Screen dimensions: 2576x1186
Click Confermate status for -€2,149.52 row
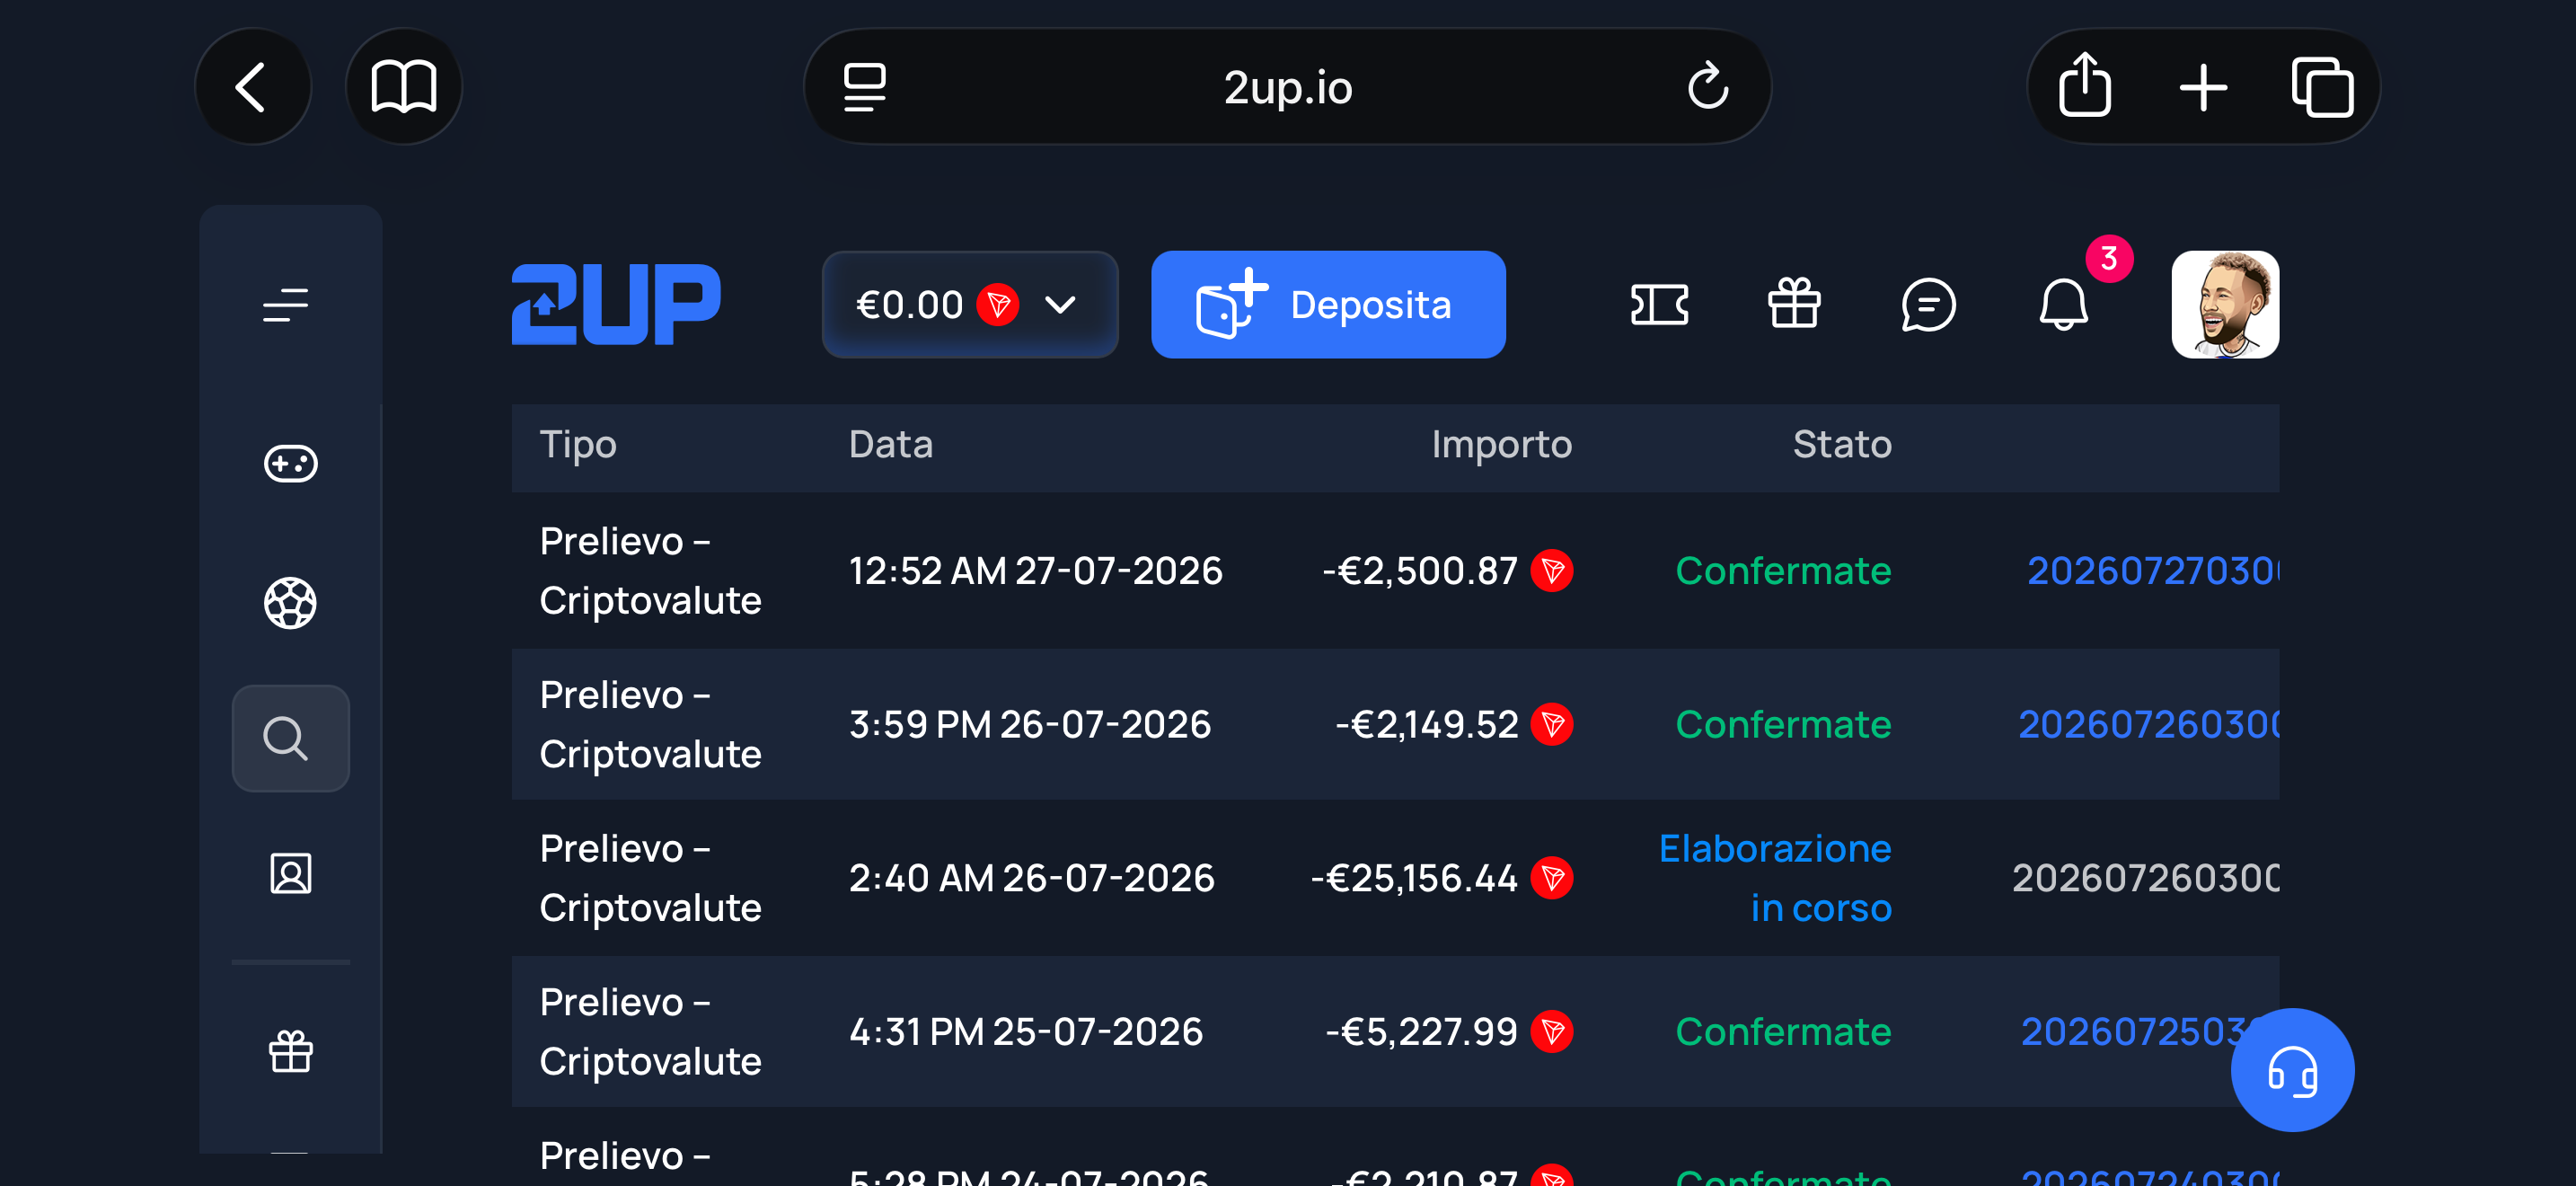(1783, 724)
